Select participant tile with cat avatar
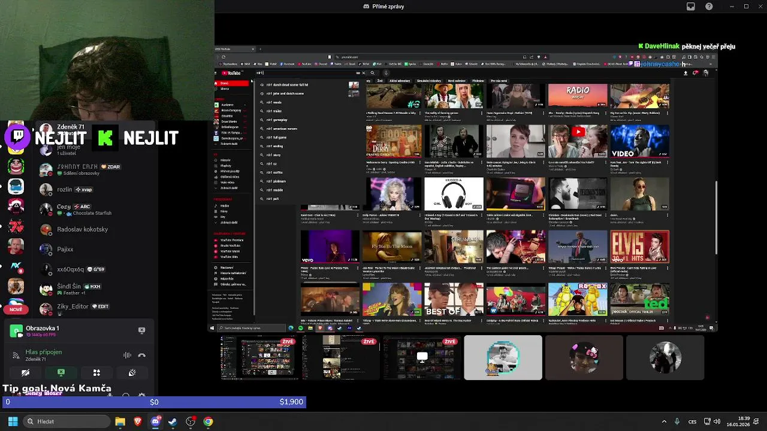The height and width of the screenshot is (431, 767). 503,357
